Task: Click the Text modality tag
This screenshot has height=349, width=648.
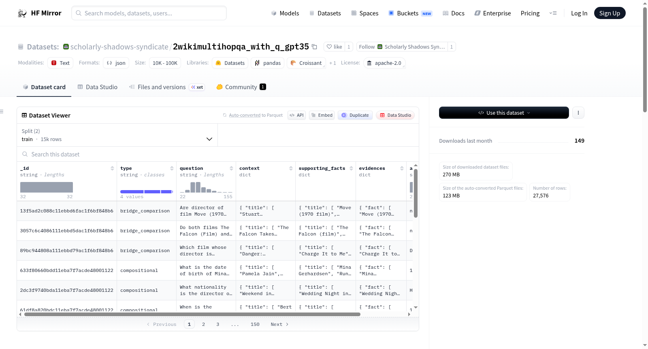Action: [60, 63]
